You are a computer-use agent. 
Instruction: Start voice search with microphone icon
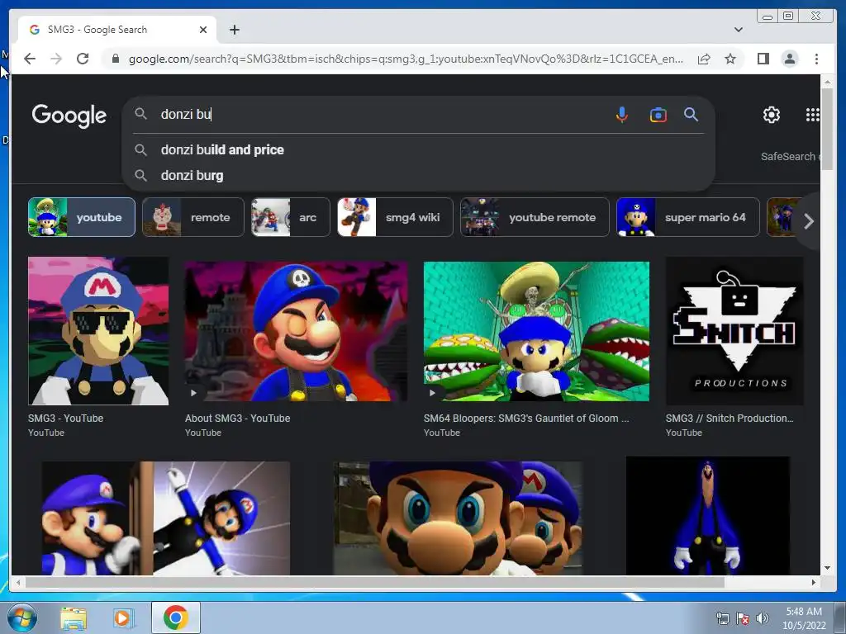[x=621, y=114]
